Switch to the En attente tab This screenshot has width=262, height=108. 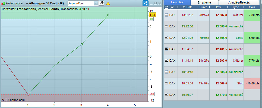[x=204, y=2]
